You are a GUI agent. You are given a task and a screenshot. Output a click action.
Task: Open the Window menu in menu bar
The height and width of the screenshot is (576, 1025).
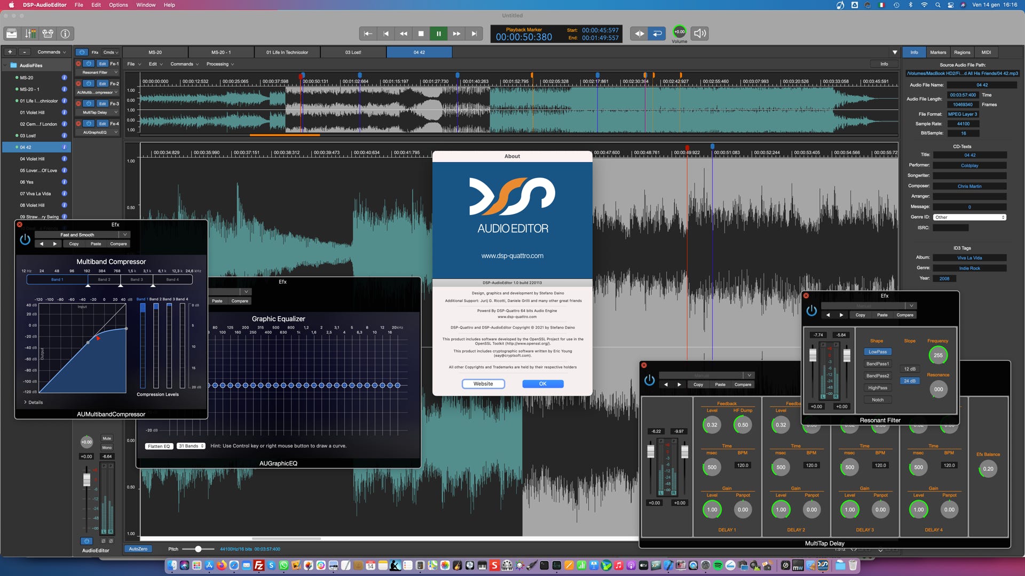145,5
